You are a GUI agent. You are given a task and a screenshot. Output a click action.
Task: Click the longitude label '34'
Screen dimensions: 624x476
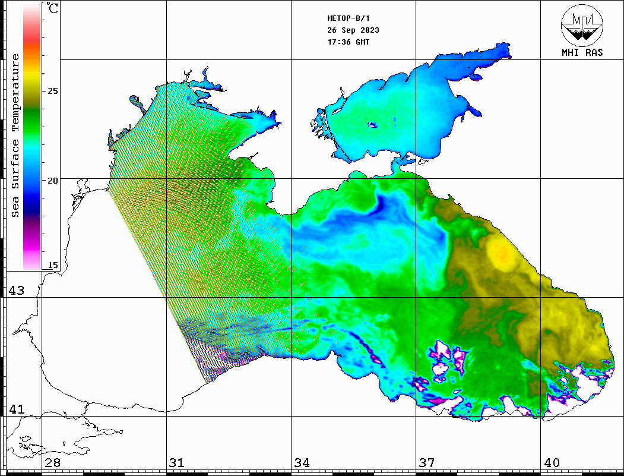click(302, 463)
